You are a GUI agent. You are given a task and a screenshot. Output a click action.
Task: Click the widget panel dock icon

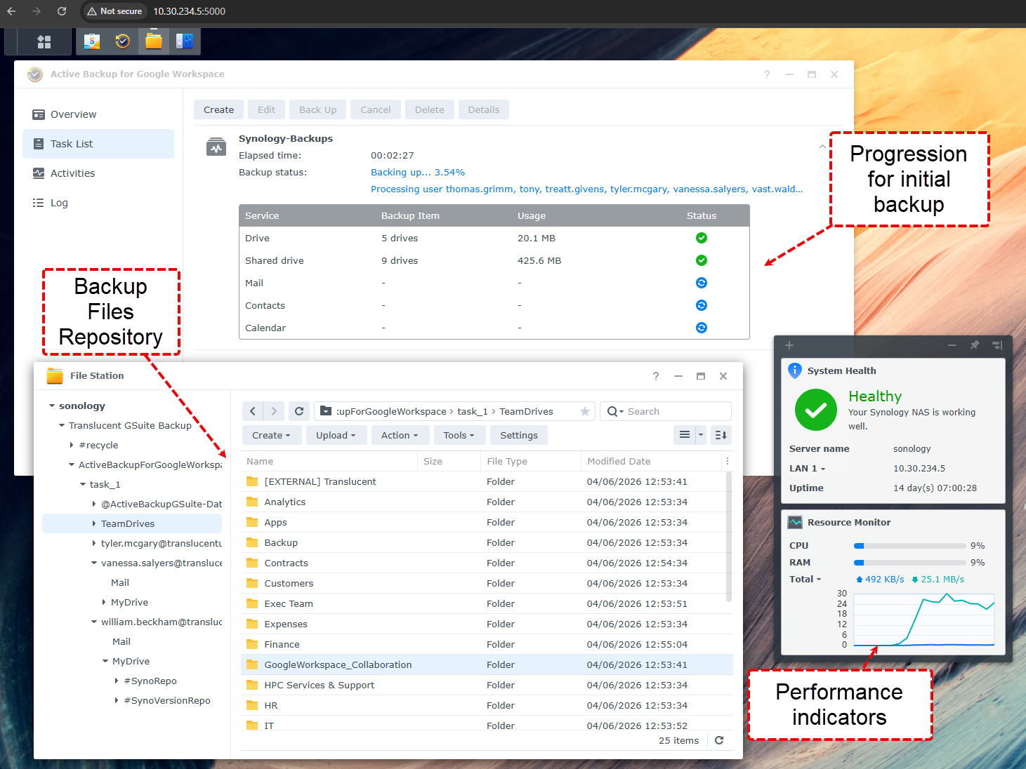click(997, 345)
